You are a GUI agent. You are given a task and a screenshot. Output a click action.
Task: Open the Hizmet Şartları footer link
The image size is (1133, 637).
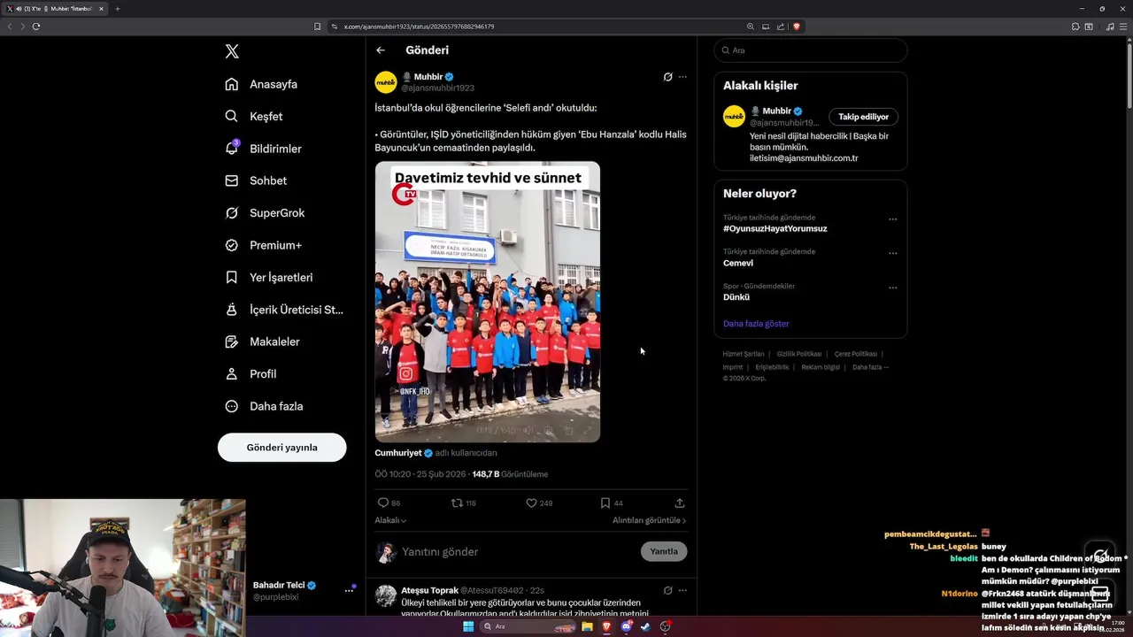click(x=744, y=354)
